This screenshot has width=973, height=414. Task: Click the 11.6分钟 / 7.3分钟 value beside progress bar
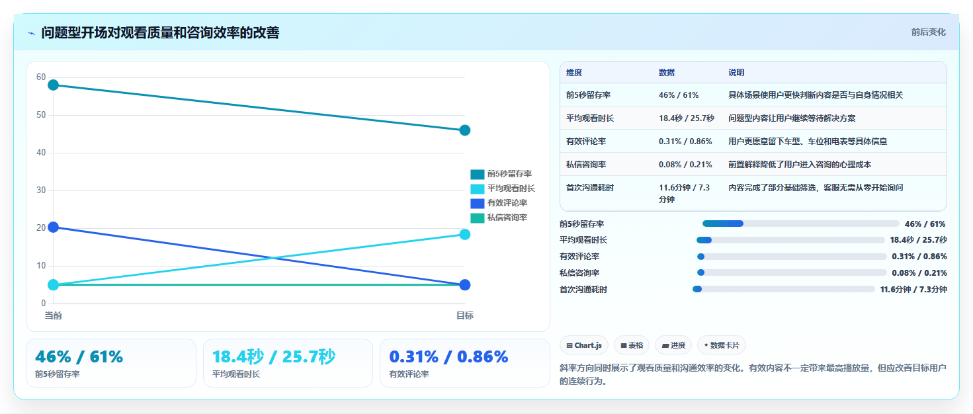[x=913, y=289]
